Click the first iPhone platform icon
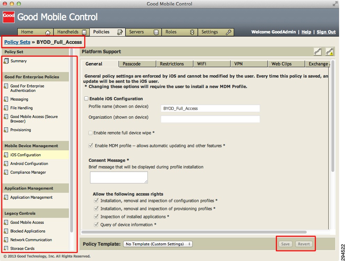Viewport: 345px width, 261px height. (x=318, y=52)
